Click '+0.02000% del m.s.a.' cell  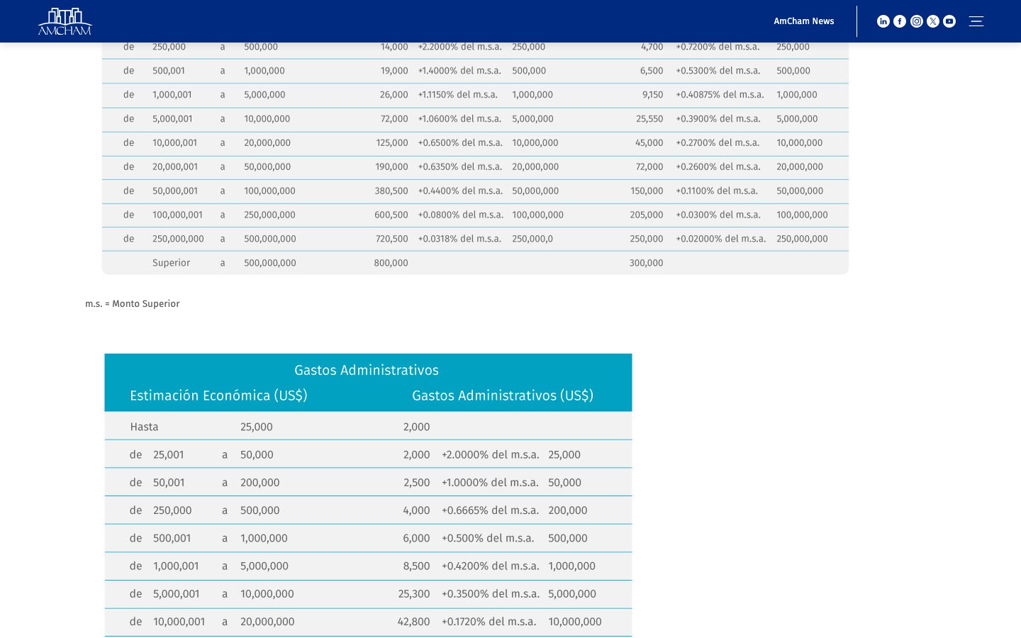[720, 239]
